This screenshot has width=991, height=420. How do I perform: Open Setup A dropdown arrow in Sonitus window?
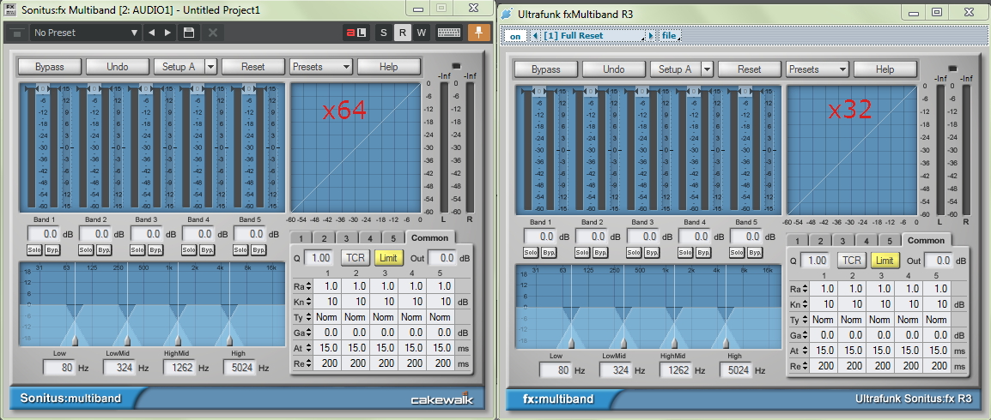click(x=210, y=66)
